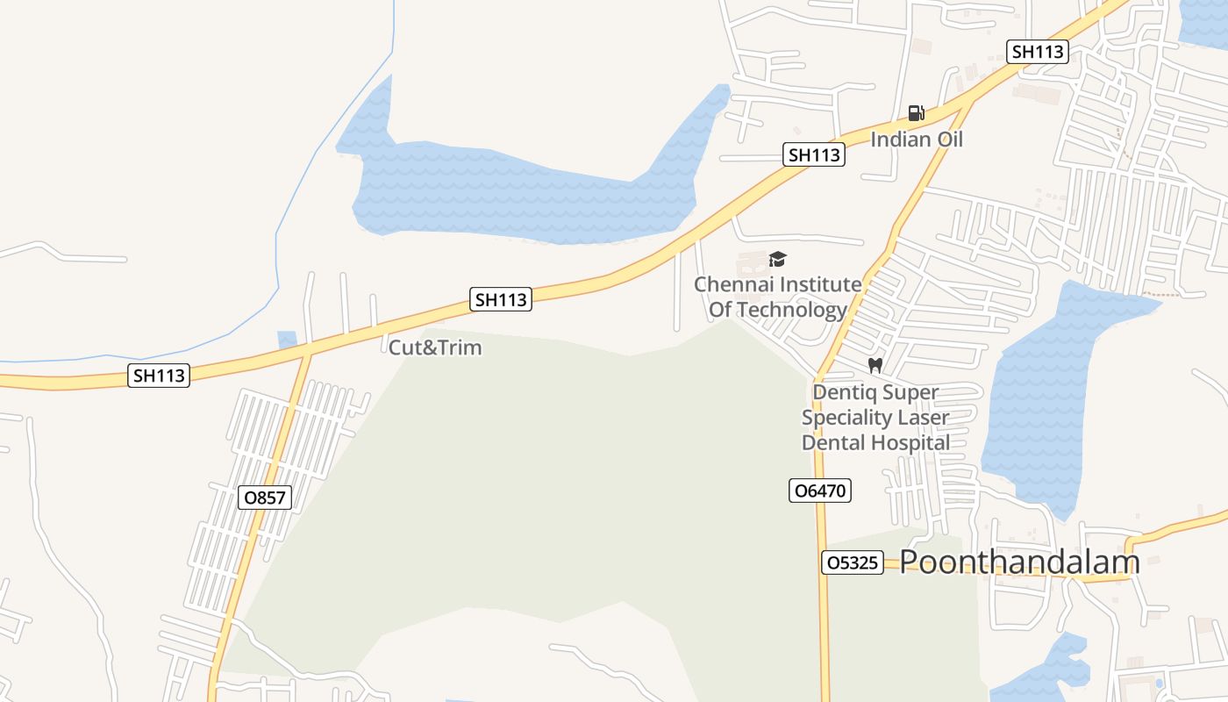
Task: Click the small pond near O857 junction
Action: [x=287, y=340]
